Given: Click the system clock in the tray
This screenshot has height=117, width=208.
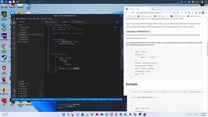Looking at the screenshot, I should click(203, 114).
